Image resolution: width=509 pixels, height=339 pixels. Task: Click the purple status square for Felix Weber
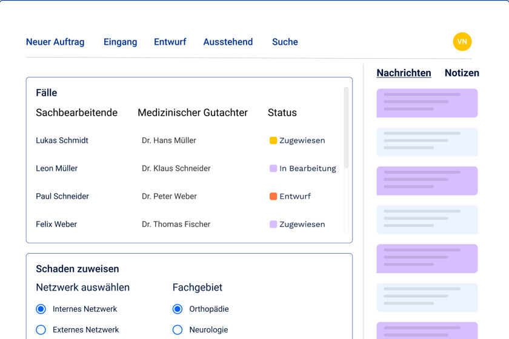(273, 224)
